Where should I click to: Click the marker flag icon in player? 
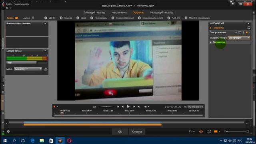coord(54,107)
